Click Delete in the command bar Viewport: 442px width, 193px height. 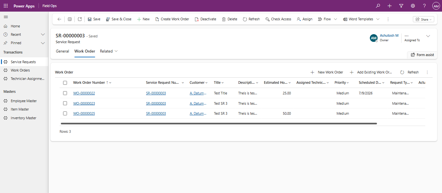229,19
